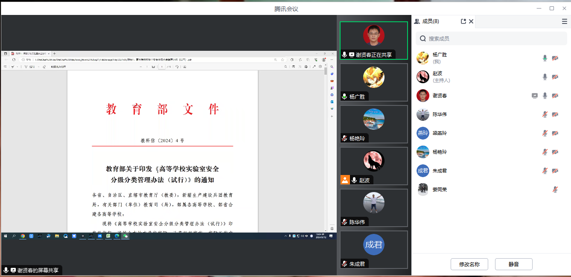This screenshot has height=277, width=571.
Task: Click the Windows Start button in shared screen
Action: (6, 236)
